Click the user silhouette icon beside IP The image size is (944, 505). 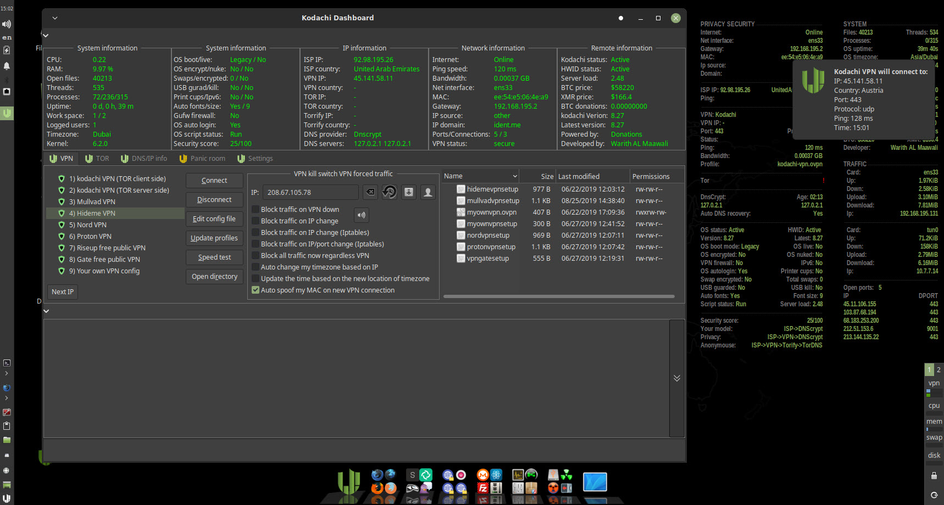(428, 192)
